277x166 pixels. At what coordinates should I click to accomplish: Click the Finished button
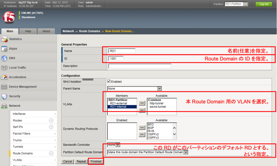point(96,161)
